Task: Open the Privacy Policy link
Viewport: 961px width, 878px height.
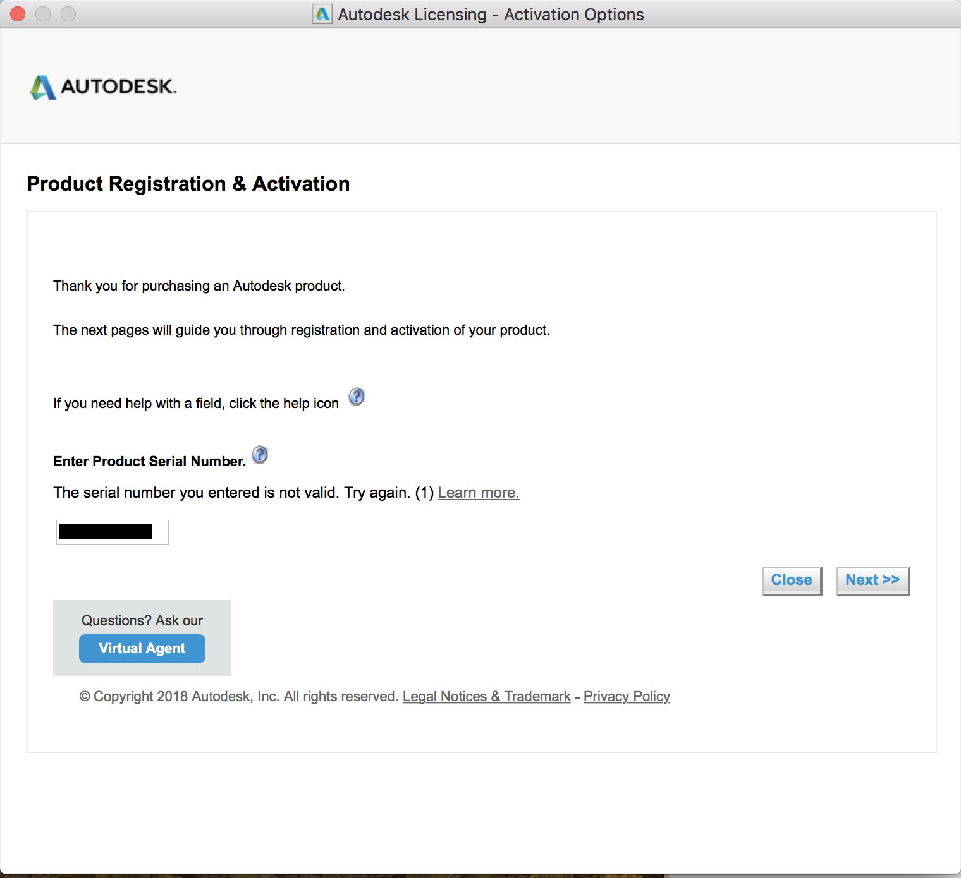Action: [x=627, y=696]
